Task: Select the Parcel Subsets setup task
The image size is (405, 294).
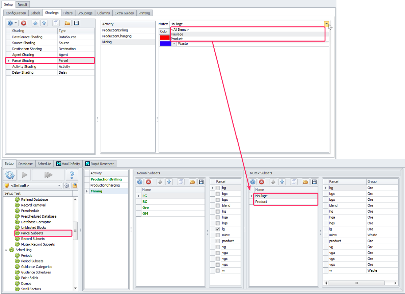Action: (x=32, y=233)
